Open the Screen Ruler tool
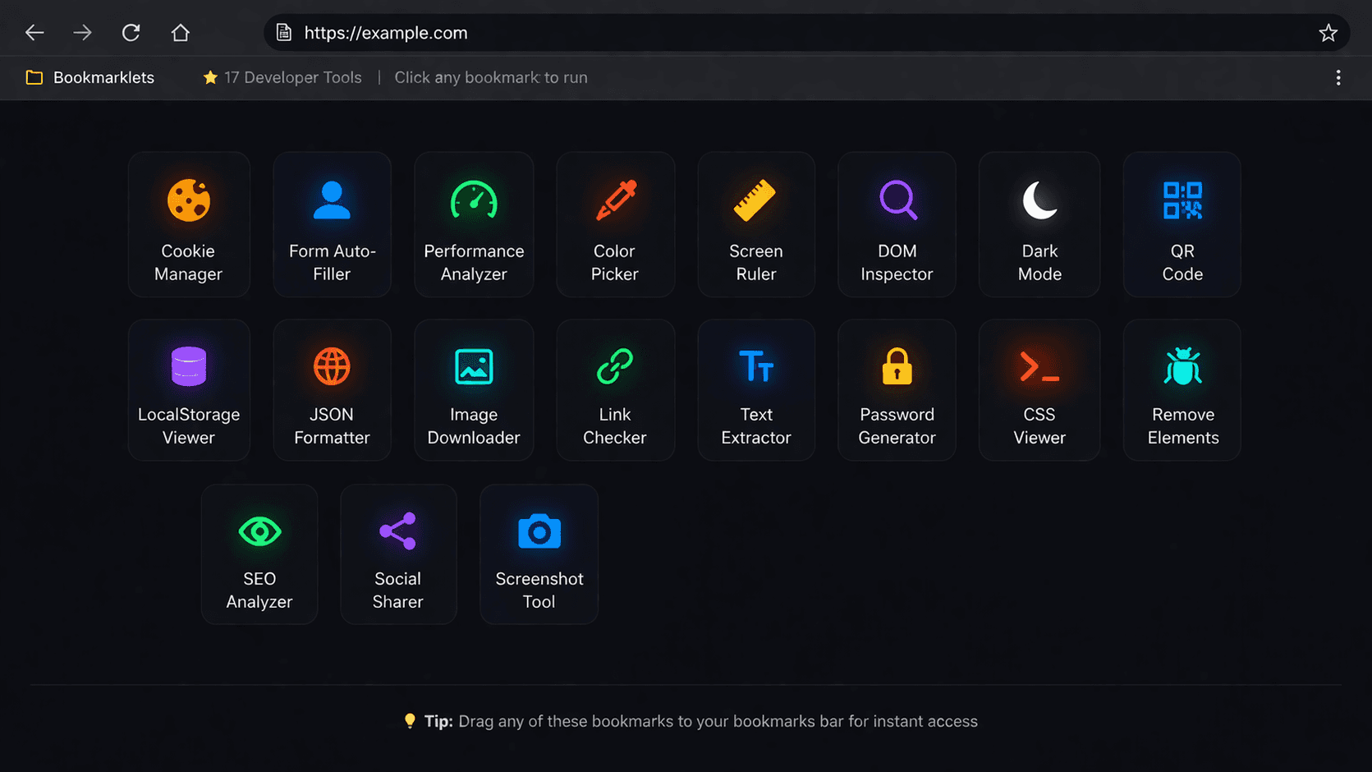This screenshot has height=772, width=1372. [755, 224]
